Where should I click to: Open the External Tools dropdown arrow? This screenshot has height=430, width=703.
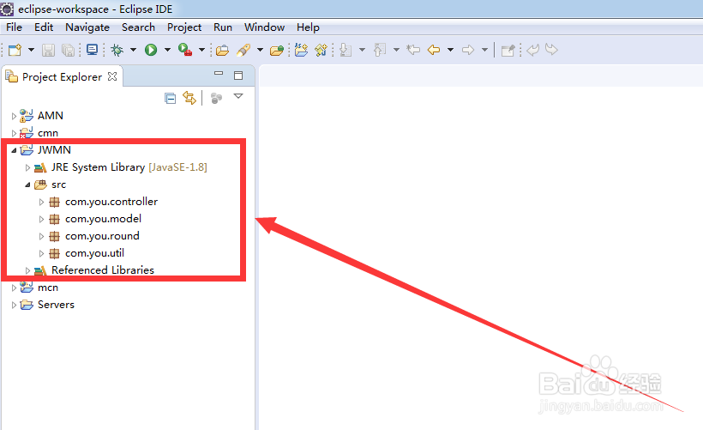pyautogui.click(x=201, y=50)
